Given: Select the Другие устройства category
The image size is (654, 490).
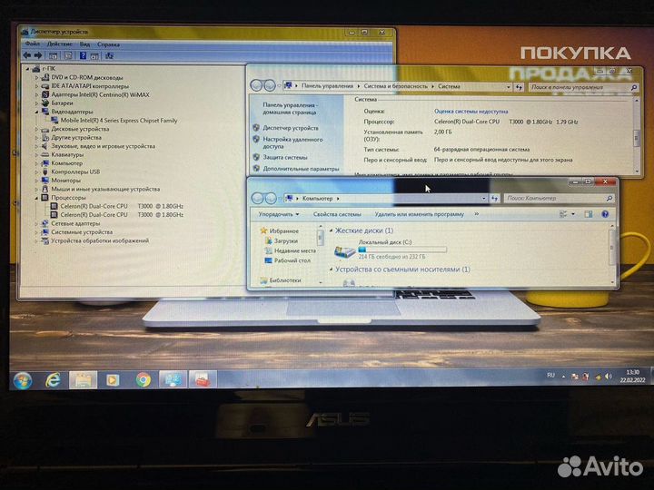Looking at the screenshot, I should click(76, 138).
